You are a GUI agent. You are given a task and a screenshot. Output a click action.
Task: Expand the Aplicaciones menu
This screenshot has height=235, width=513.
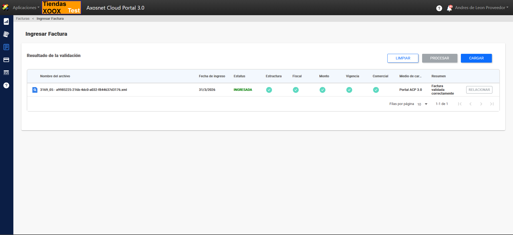26,8
